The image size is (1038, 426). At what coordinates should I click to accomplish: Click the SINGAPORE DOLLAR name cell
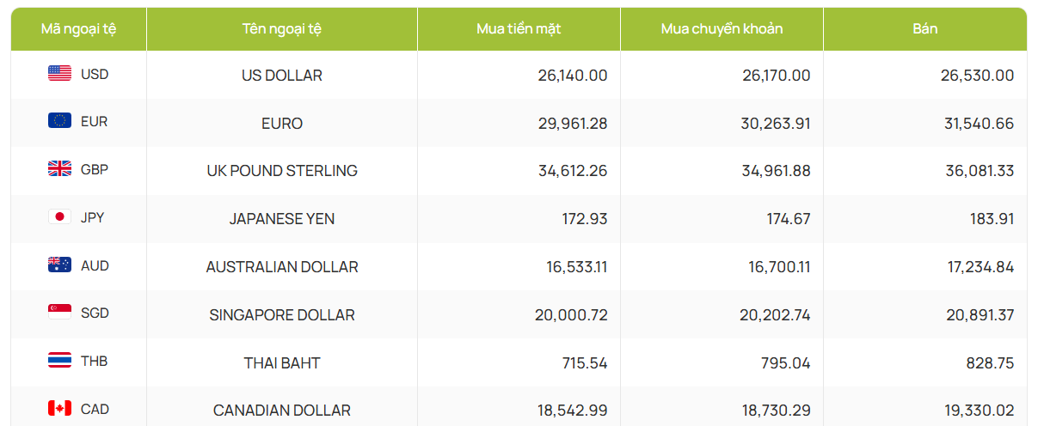(x=282, y=315)
